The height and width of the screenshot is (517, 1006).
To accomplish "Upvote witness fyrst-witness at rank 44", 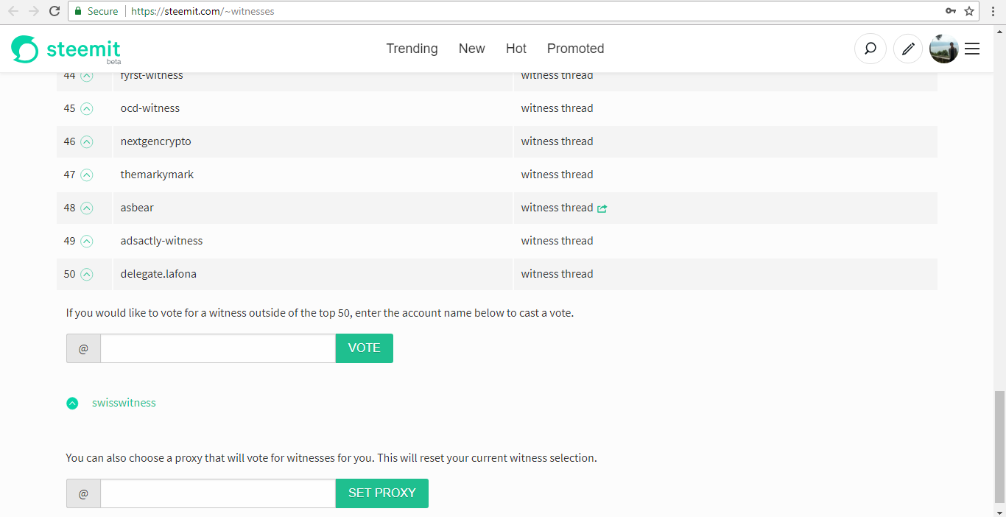I will tap(87, 75).
